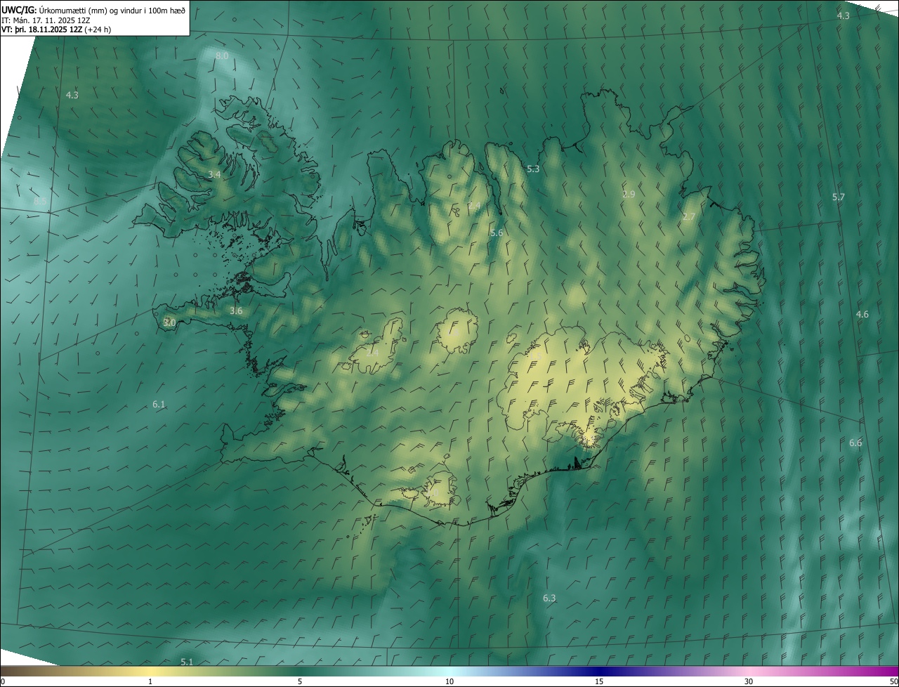
Task: Select the 1 tick label on the colour scale
Action: [x=150, y=682]
